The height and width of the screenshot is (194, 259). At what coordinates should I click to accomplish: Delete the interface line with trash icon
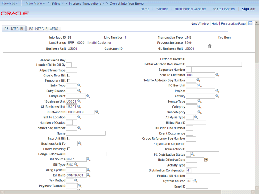(x=210, y=46)
